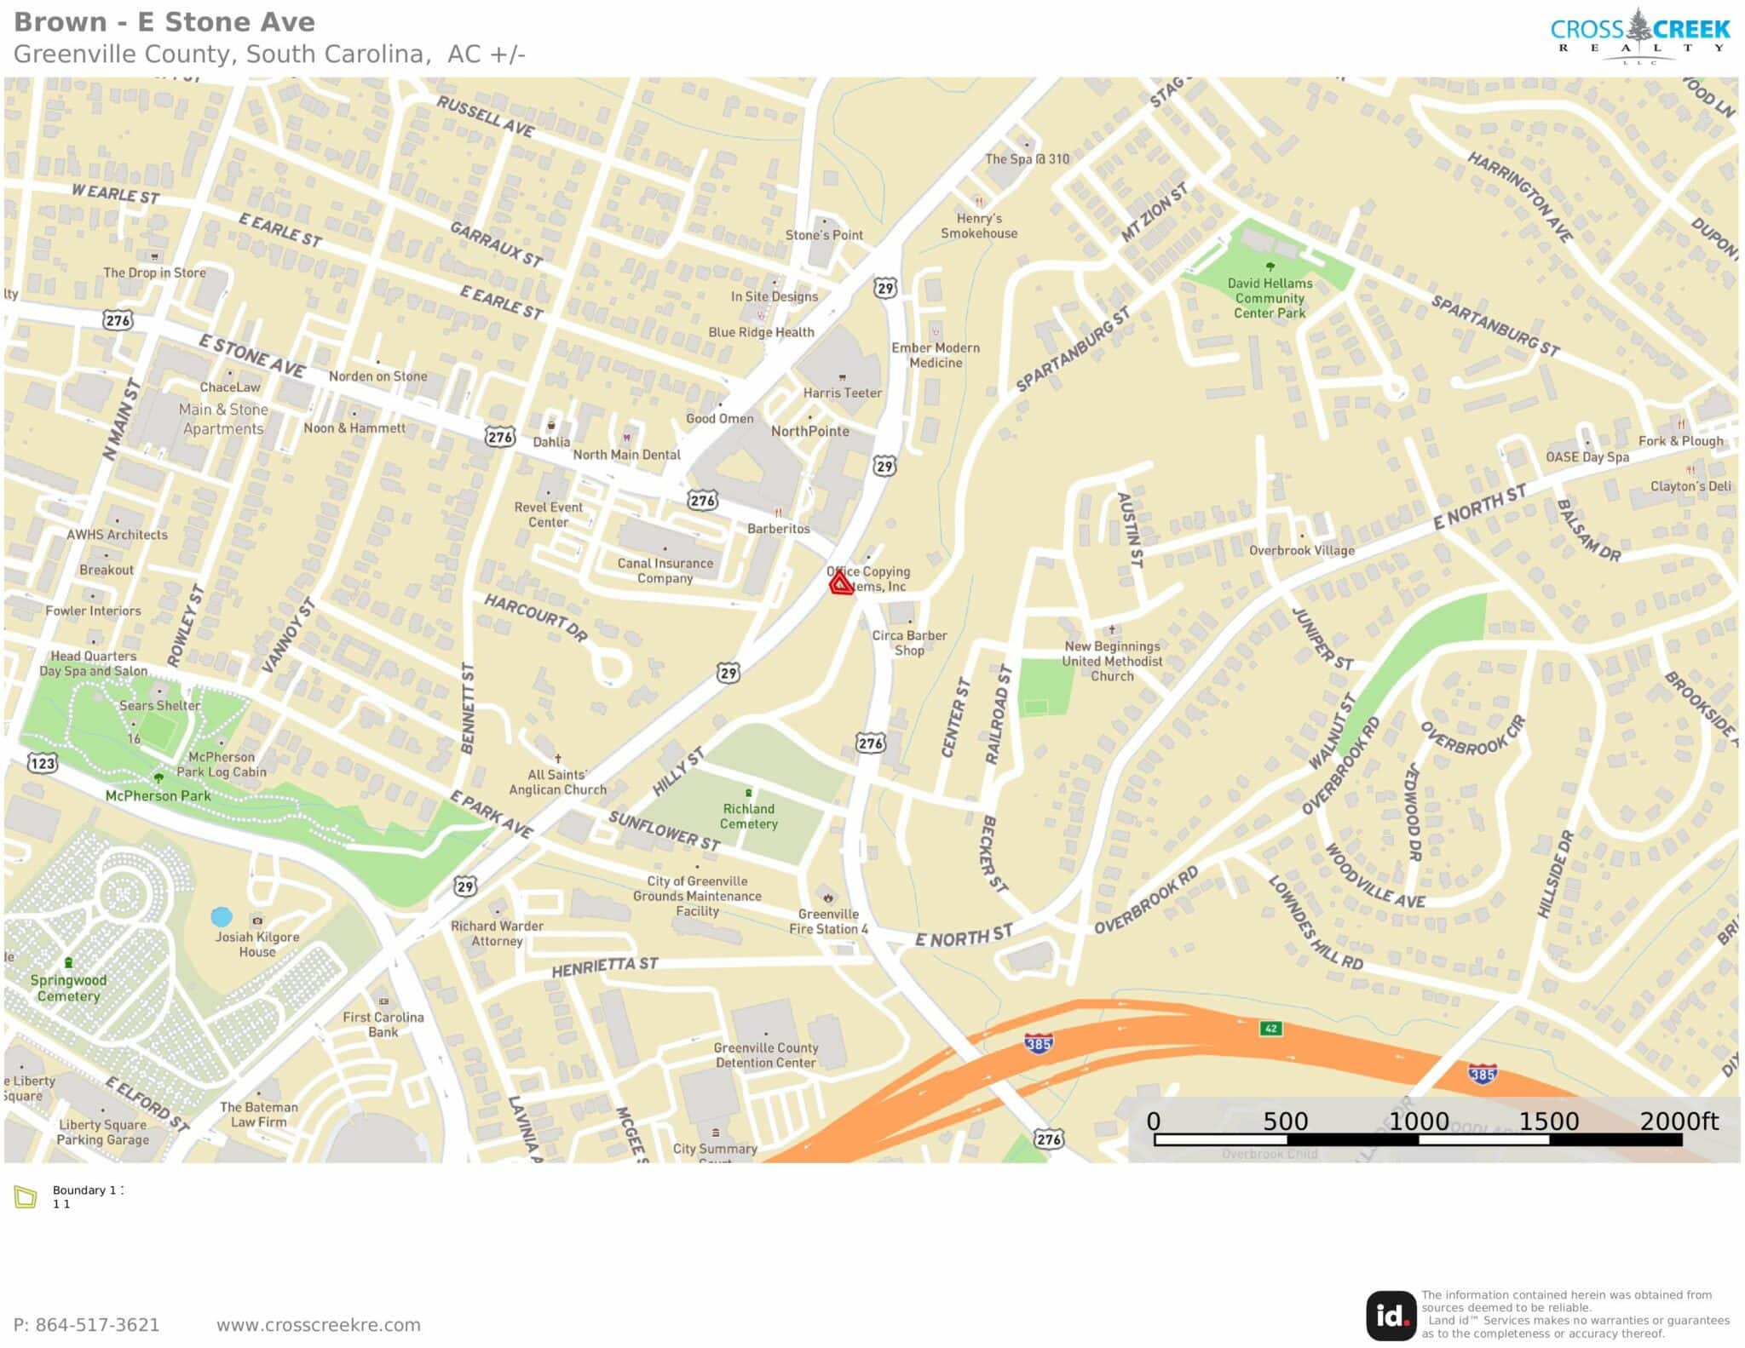Open the www.crosscreekre.com website link
Viewport: 1745px width, 1348px height.
319,1325
